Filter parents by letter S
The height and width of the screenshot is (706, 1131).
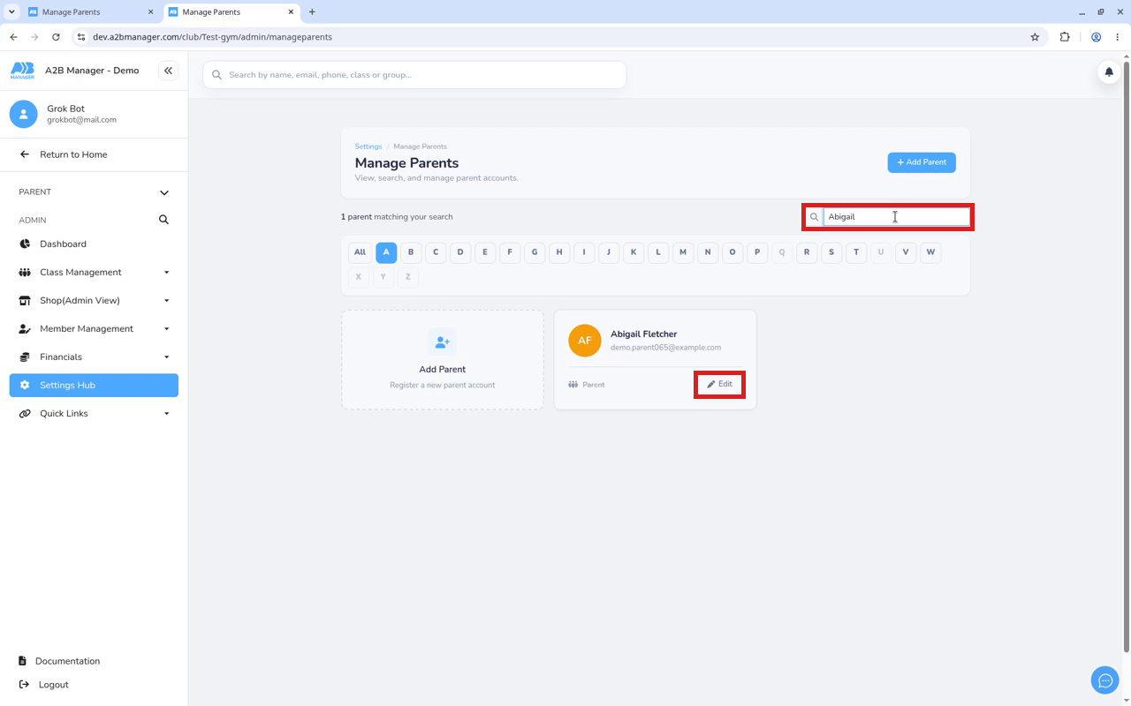831,252
